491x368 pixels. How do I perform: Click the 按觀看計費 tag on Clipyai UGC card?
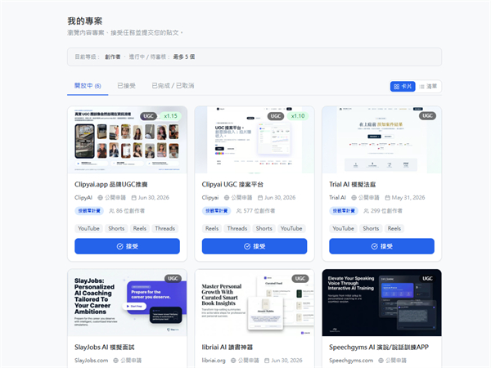tap(216, 211)
